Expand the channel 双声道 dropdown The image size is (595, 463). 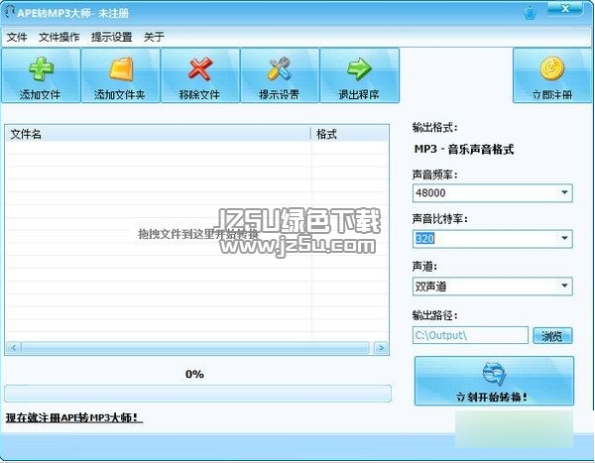click(564, 286)
